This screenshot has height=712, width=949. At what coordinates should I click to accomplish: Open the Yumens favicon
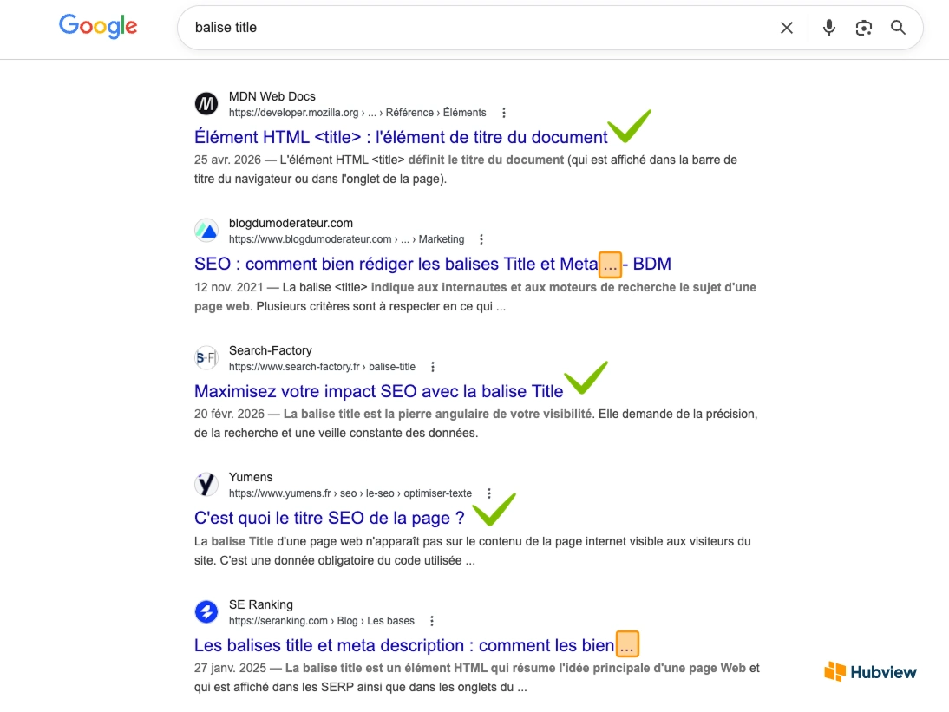206,485
